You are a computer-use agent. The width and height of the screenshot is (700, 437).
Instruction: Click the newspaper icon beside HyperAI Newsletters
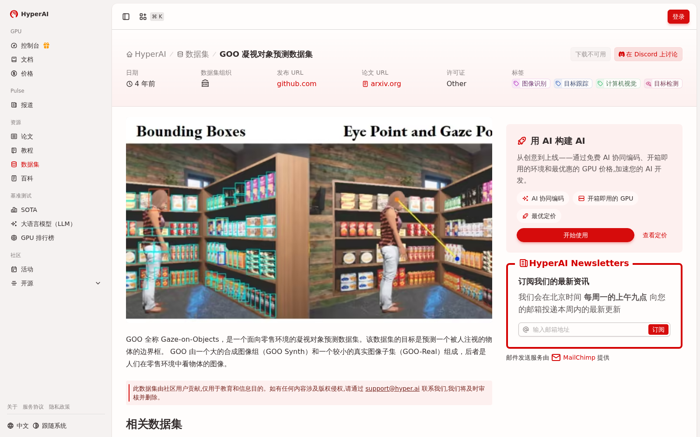coord(523,263)
